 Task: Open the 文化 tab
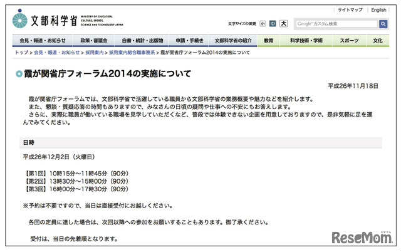[x=378, y=41]
